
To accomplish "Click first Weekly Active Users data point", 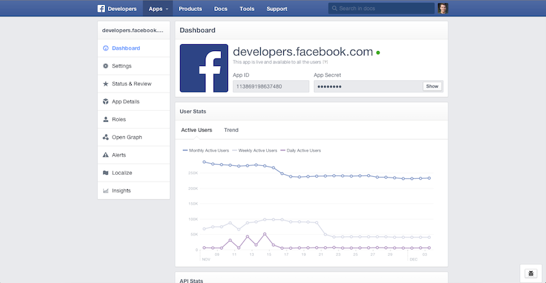I will [x=204, y=229].
